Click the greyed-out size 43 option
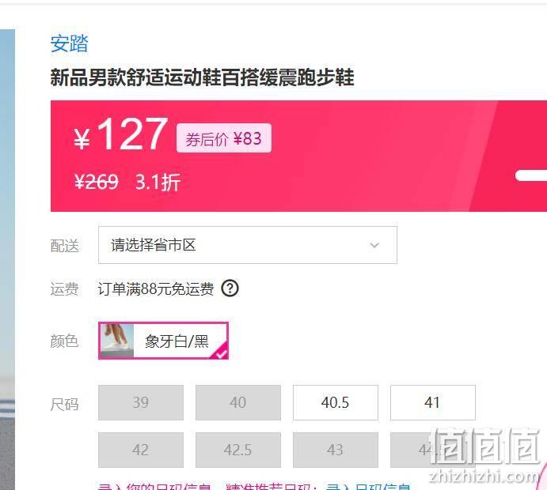547x490 pixels. point(336,450)
